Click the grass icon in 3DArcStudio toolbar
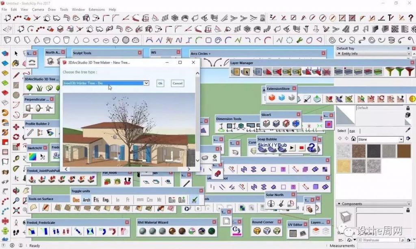Screen dimensions: 416x249 [x=39, y=88]
